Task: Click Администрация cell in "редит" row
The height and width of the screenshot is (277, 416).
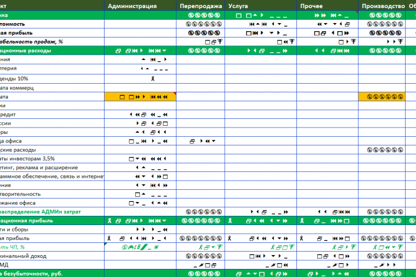Action: [x=140, y=114]
